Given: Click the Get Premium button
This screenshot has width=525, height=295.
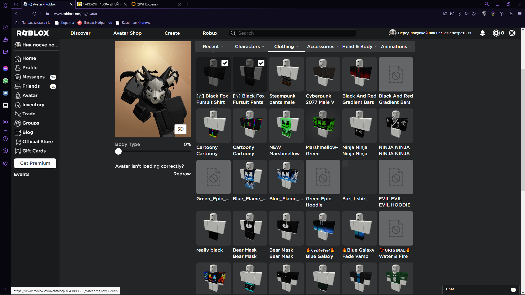Looking at the screenshot, I should [x=35, y=163].
